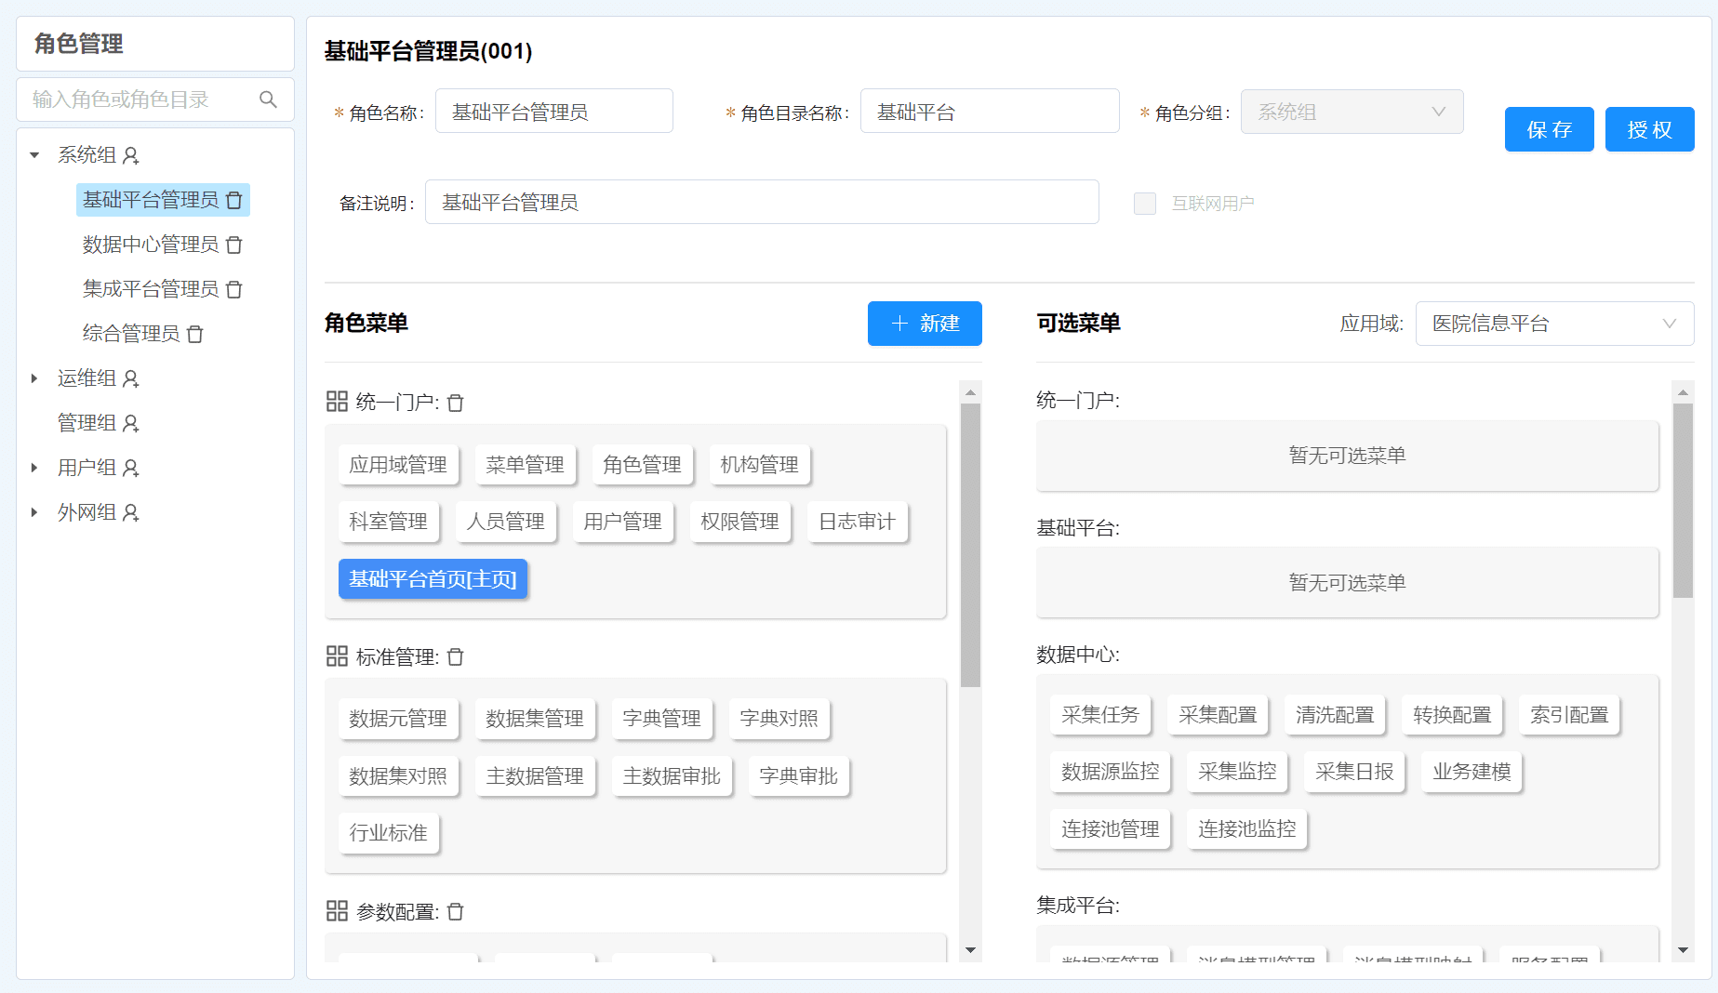The width and height of the screenshot is (1718, 993).
Task: Click the 字典对照 menu tag
Action: coord(779,719)
